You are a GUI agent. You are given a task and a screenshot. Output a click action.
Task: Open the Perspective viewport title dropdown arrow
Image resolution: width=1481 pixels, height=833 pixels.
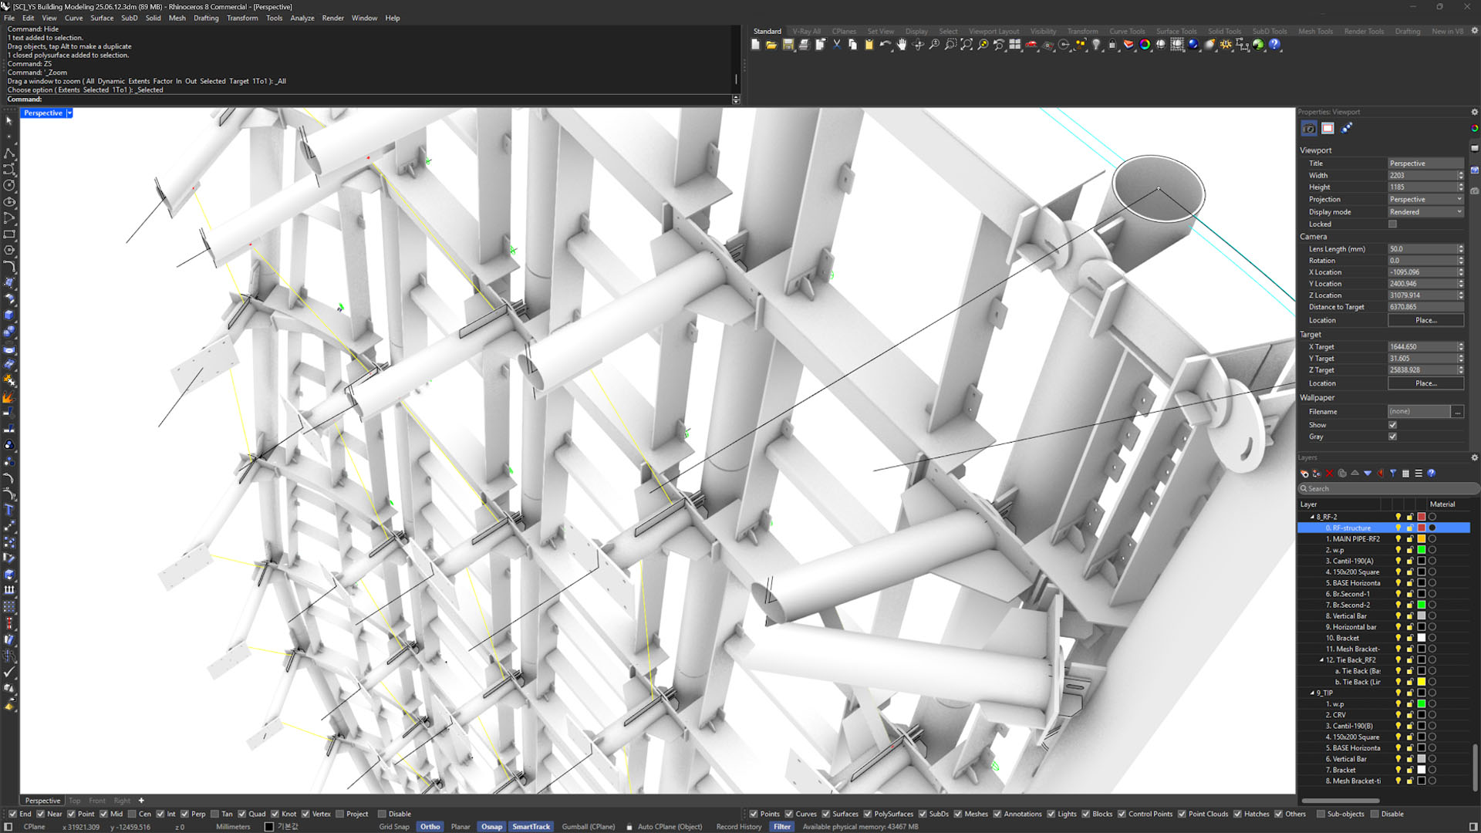point(69,113)
